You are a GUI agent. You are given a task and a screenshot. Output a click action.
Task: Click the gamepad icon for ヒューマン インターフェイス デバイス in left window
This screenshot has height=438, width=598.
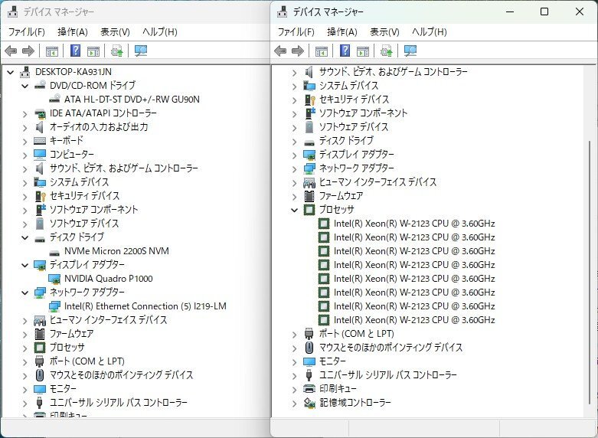point(40,321)
